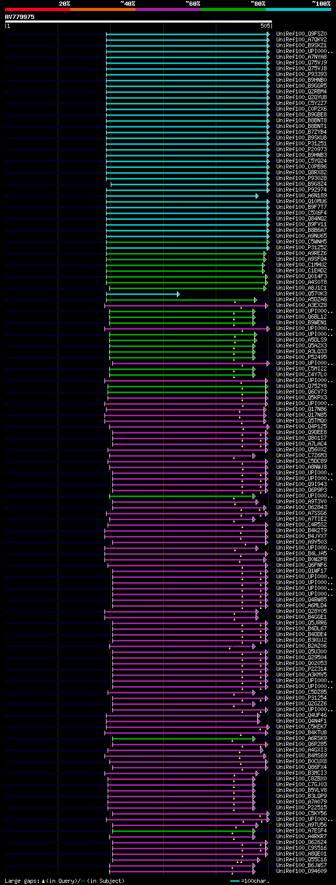Select label UniRef100_B3MCI3
336x885 pixels.
301,773
